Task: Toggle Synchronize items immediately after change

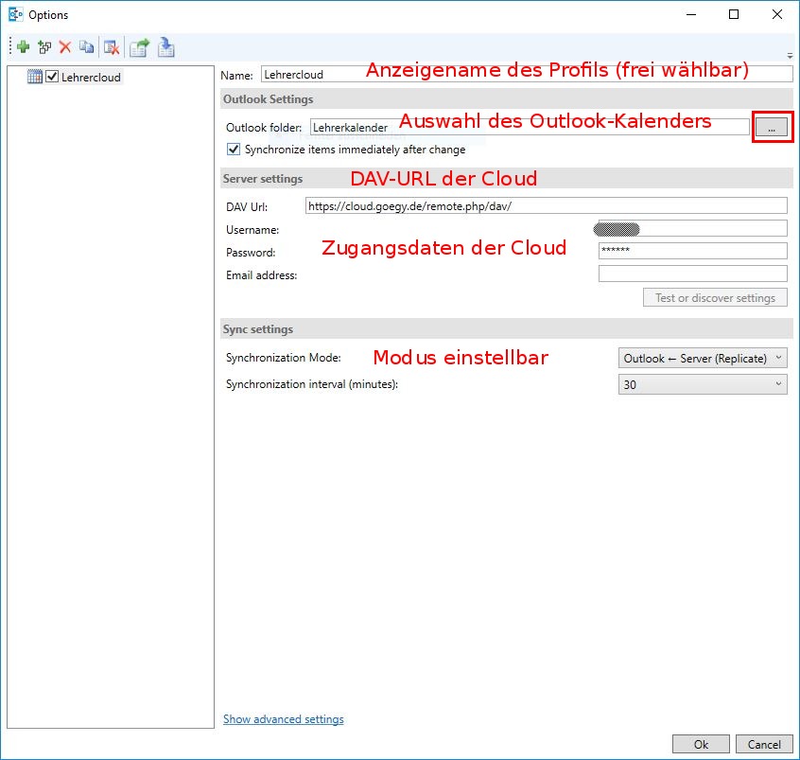Action: pyautogui.click(x=234, y=150)
